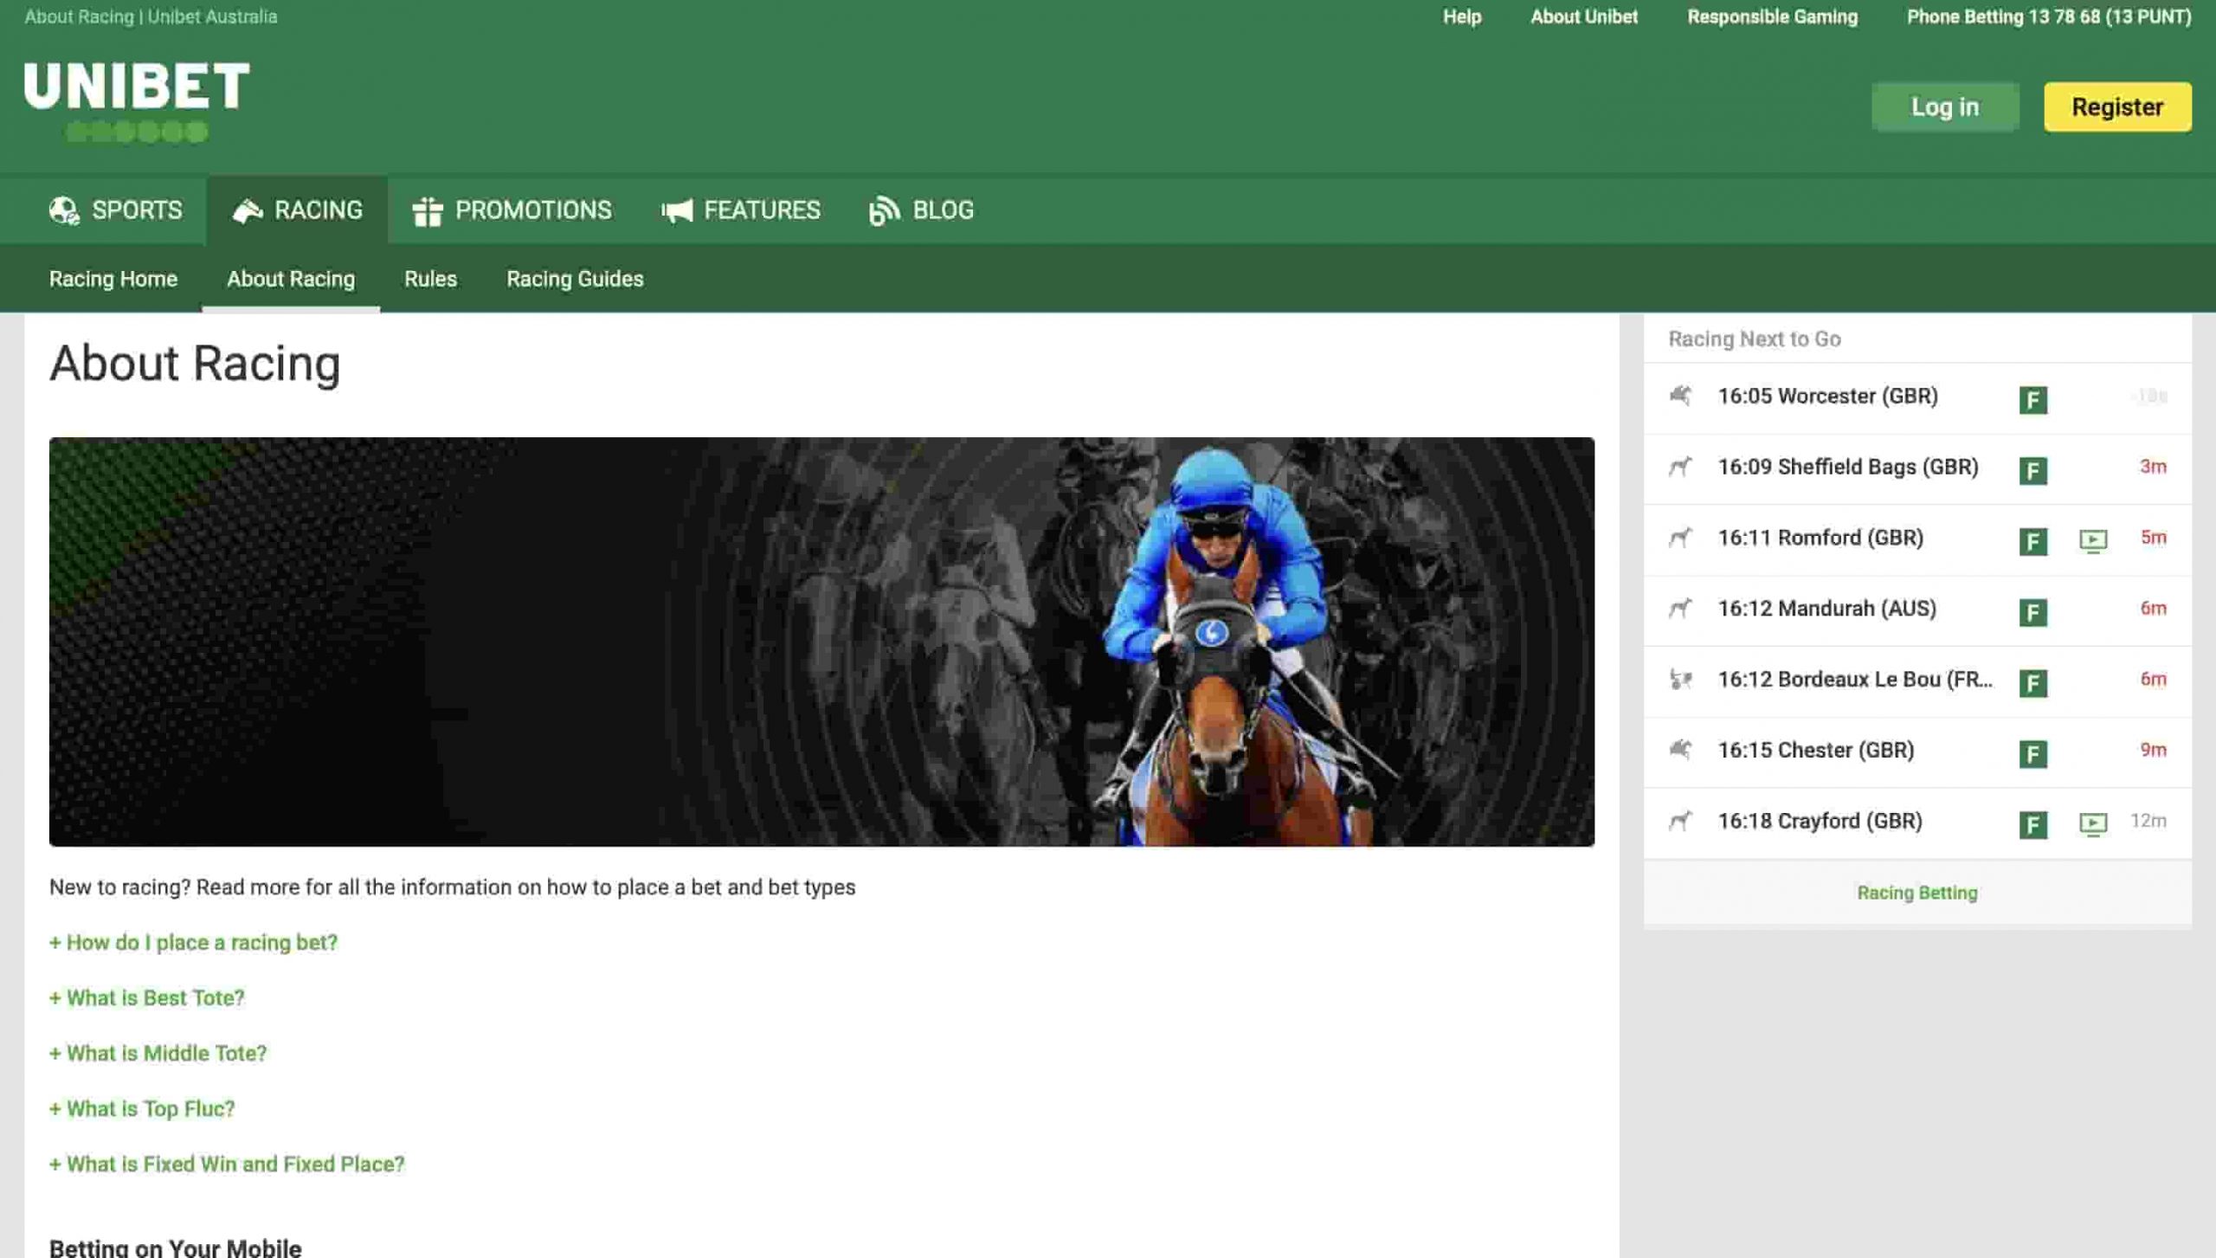
Task: Select the About Racing tab
Action: coord(291,279)
